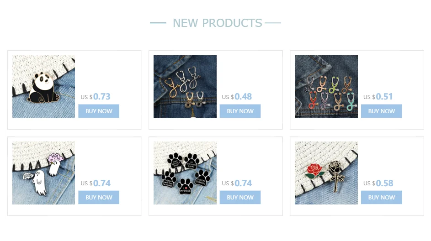Viewport: 431px width, 241px height.
Task: Click BUY NOW for the US $0.58 rose pins
Action: click(382, 197)
